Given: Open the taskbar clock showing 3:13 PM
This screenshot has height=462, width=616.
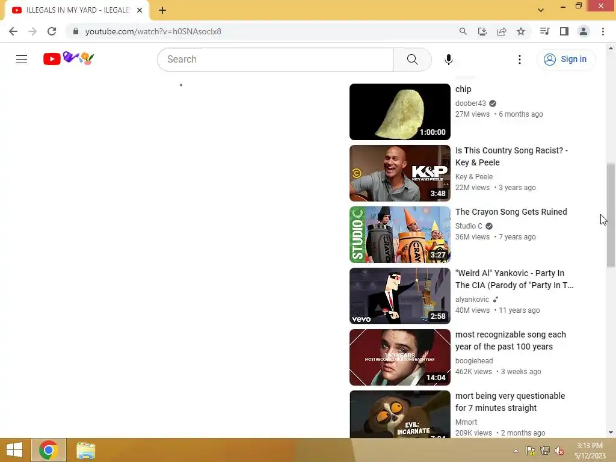Looking at the screenshot, I should point(590,451).
